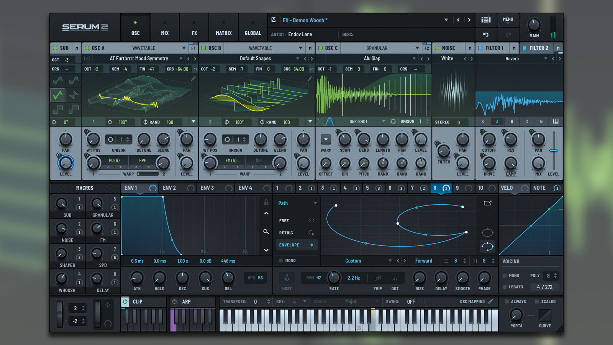Switch to the MATRIX tab
Screen dimensions: 613x345
pyautogui.click(x=223, y=27)
